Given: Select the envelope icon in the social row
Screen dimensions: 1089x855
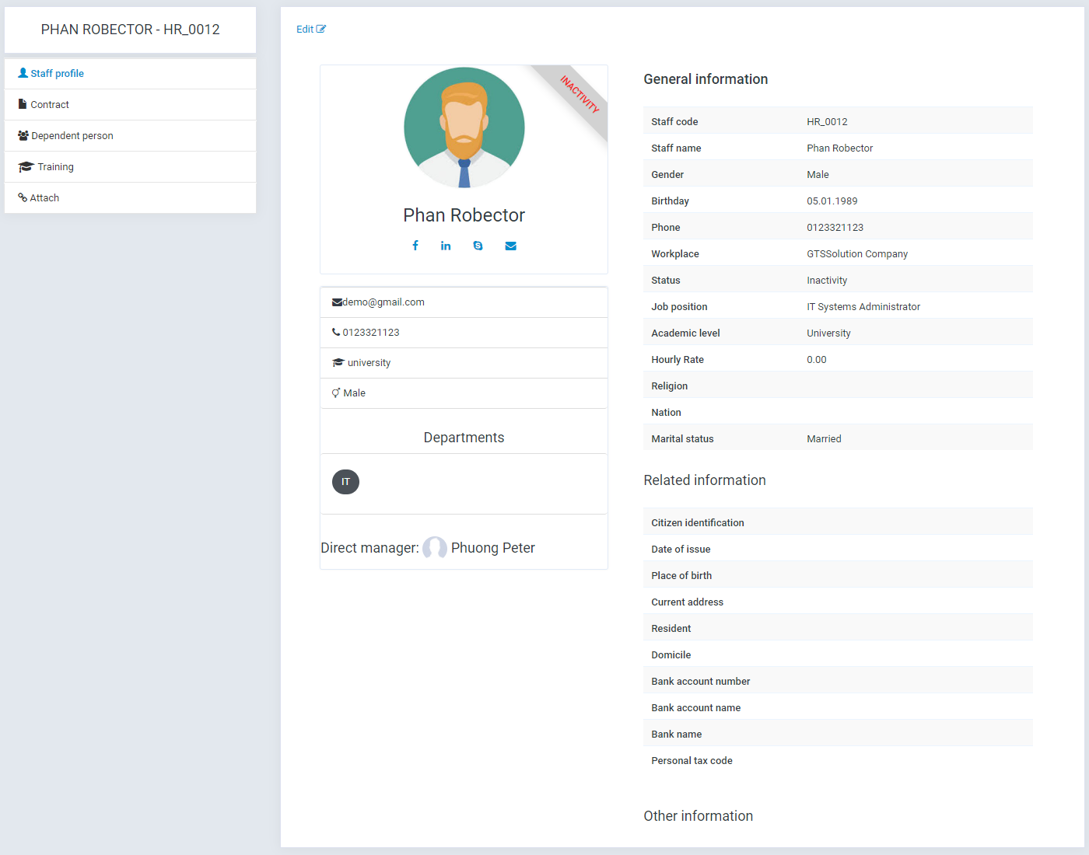Looking at the screenshot, I should 511,245.
